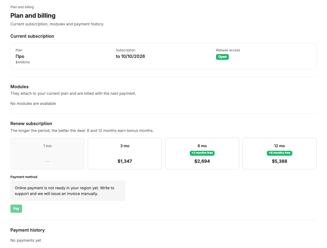327x248 pixels.
Task: Click the page subtitle about payment history
Action: pos(57,24)
